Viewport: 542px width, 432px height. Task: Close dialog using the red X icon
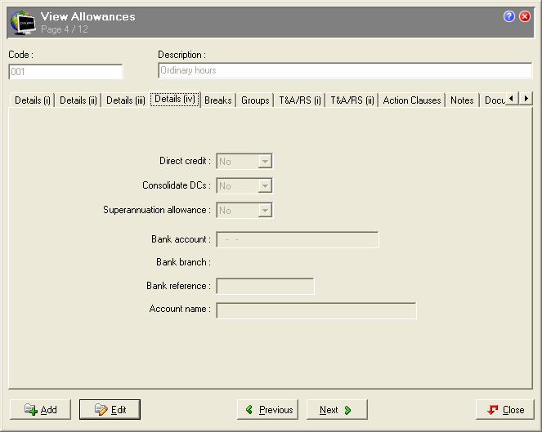pyautogui.click(x=525, y=16)
